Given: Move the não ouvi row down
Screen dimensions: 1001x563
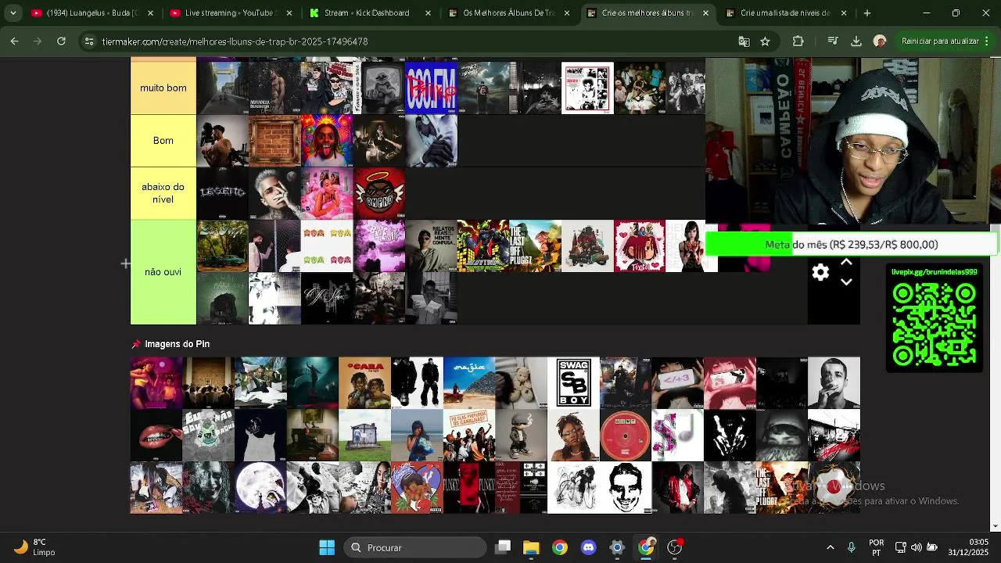Looking at the screenshot, I should 846,282.
